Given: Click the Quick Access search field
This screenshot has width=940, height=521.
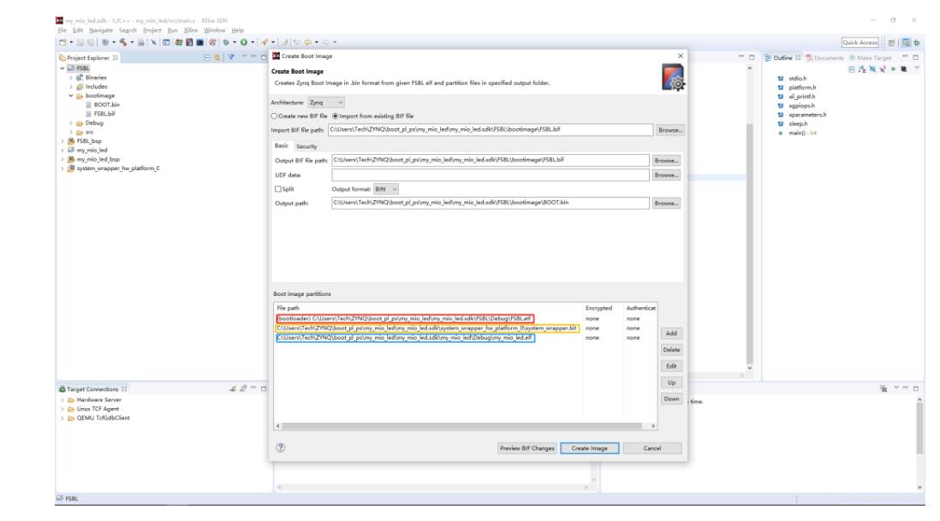Looking at the screenshot, I should pos(860,43).
